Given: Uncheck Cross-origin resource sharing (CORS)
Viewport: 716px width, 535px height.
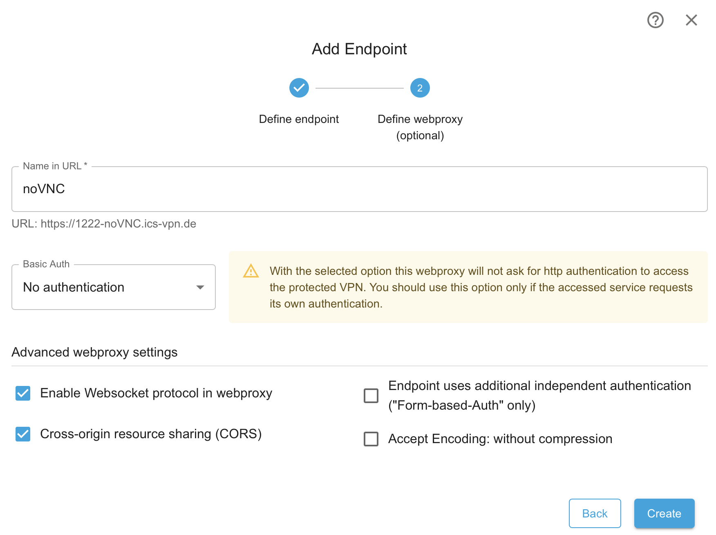Looking at the screenshot, I should (23, 434).
